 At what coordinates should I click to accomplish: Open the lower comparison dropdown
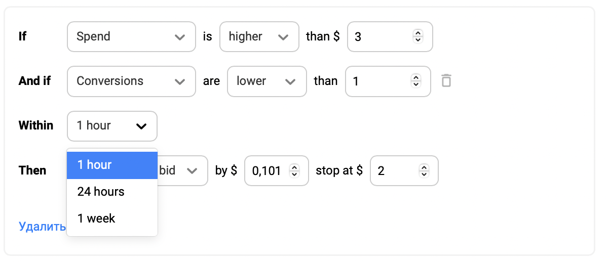pos(267,81)
